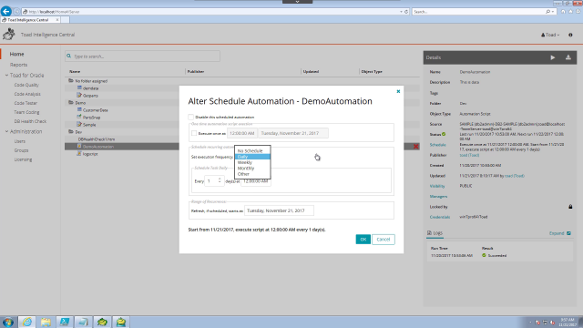
Task: Click the run (play) icon in Details header
Action: click(x=553, y=57)
